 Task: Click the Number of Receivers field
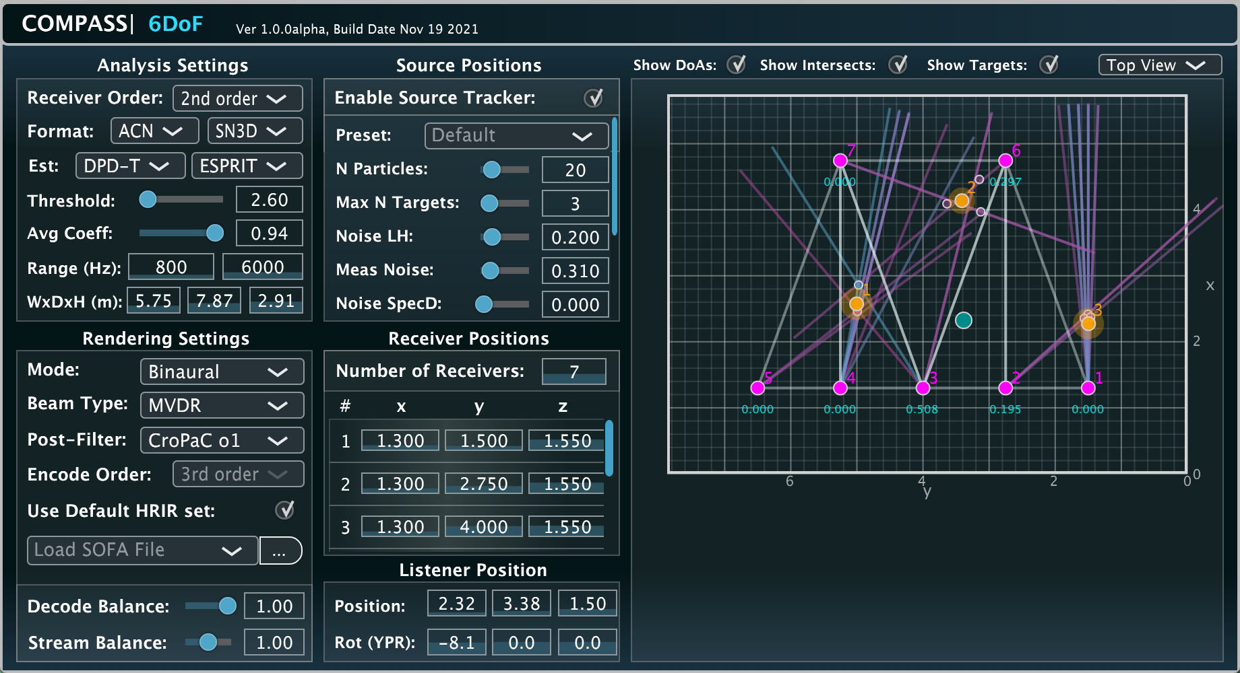573,371
